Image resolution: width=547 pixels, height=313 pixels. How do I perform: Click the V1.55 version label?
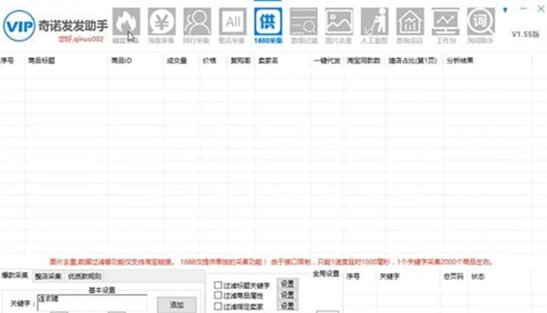tap(525, 34)
